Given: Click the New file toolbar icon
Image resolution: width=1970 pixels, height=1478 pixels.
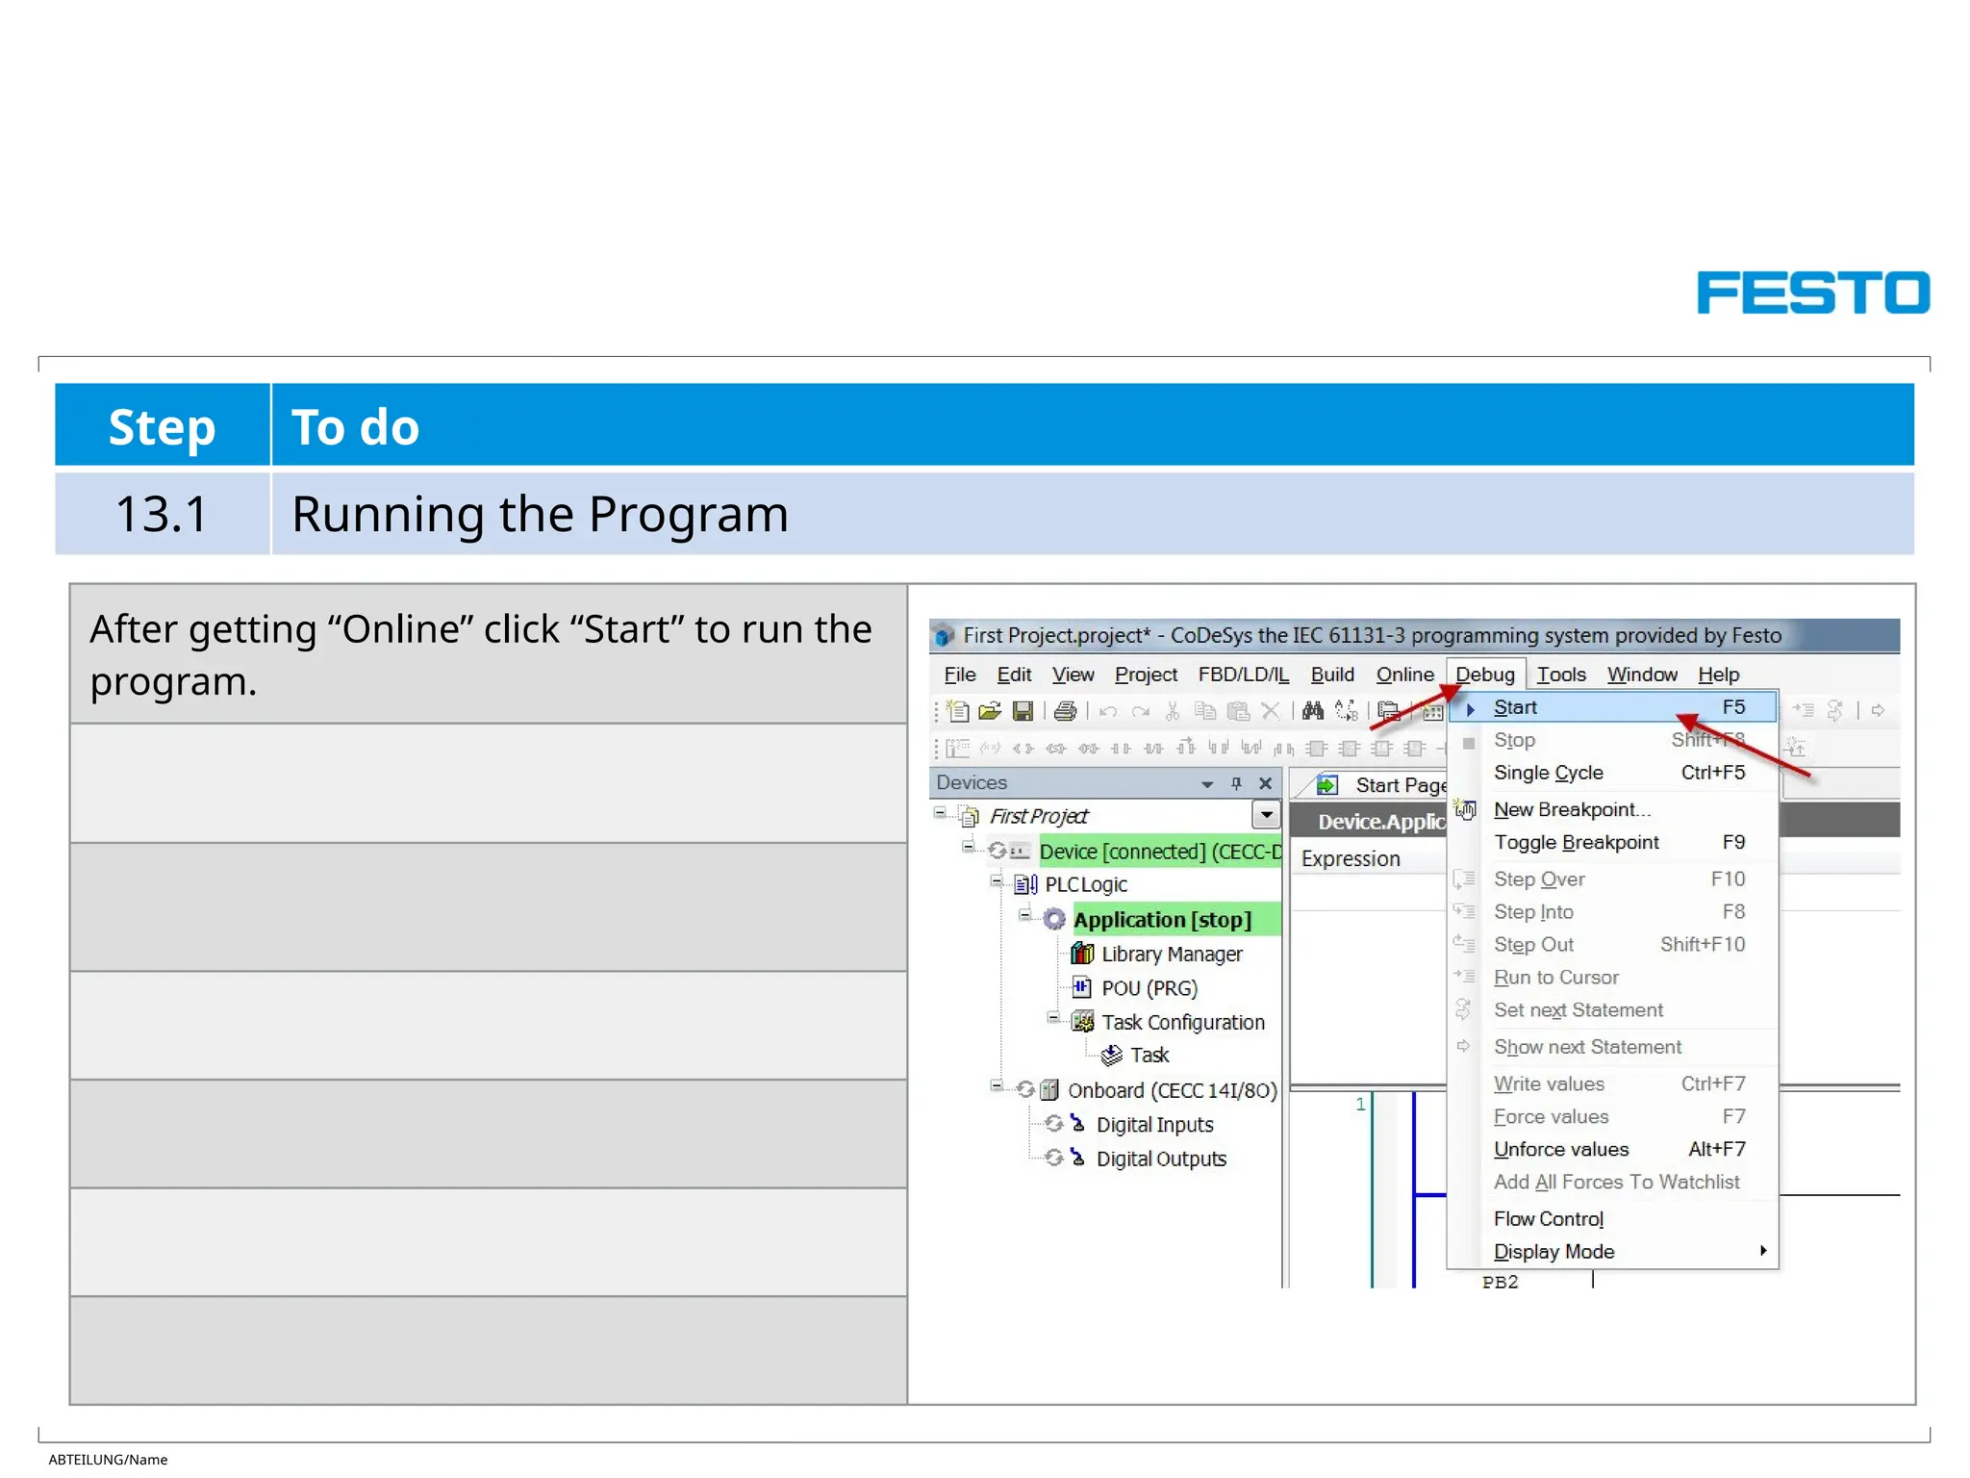Looking at the screenshot, I should pyautogui.click(x=958, y=711).
